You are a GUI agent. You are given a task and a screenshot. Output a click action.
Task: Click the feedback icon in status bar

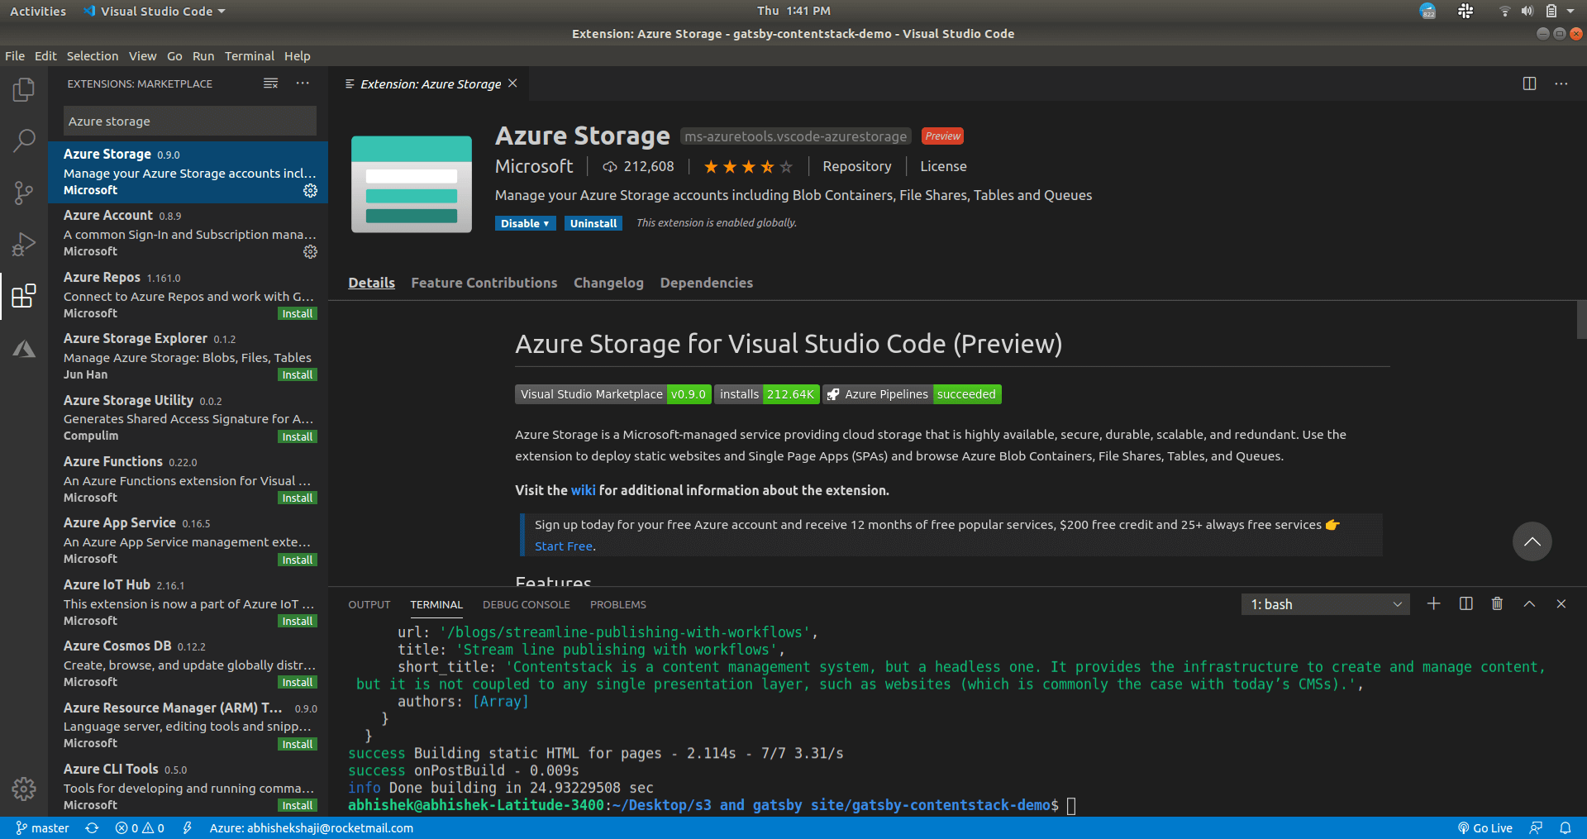[x=1536, y=827]
